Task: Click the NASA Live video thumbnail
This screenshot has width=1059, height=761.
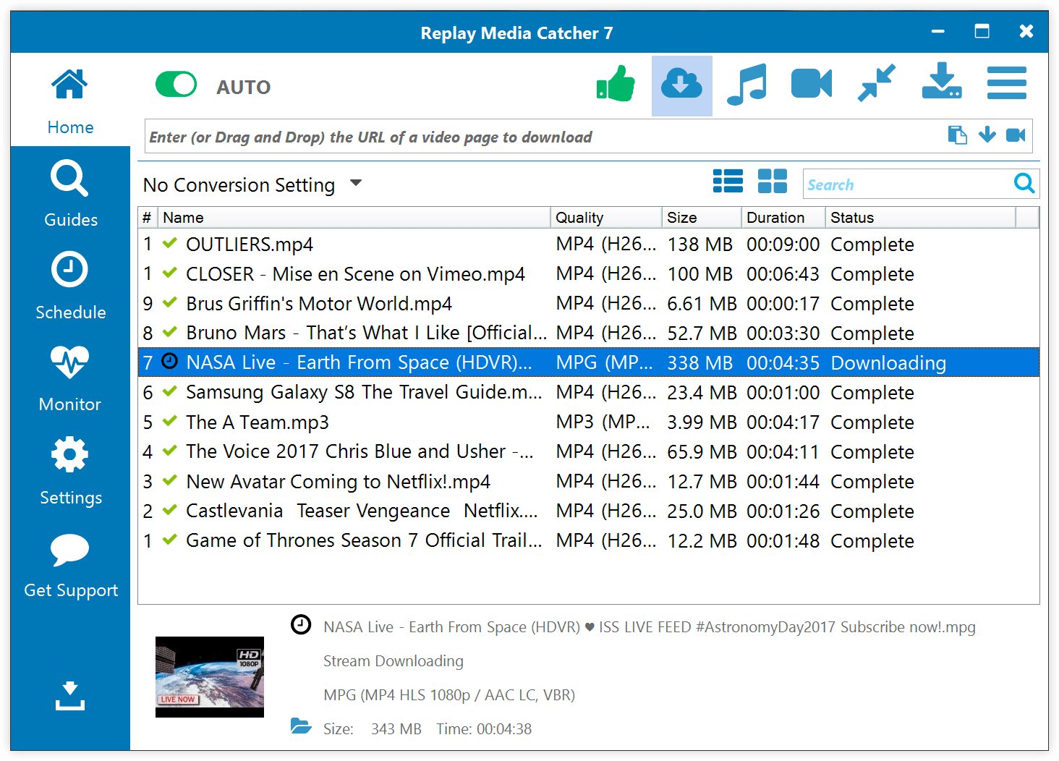Action: coord(210,677)
